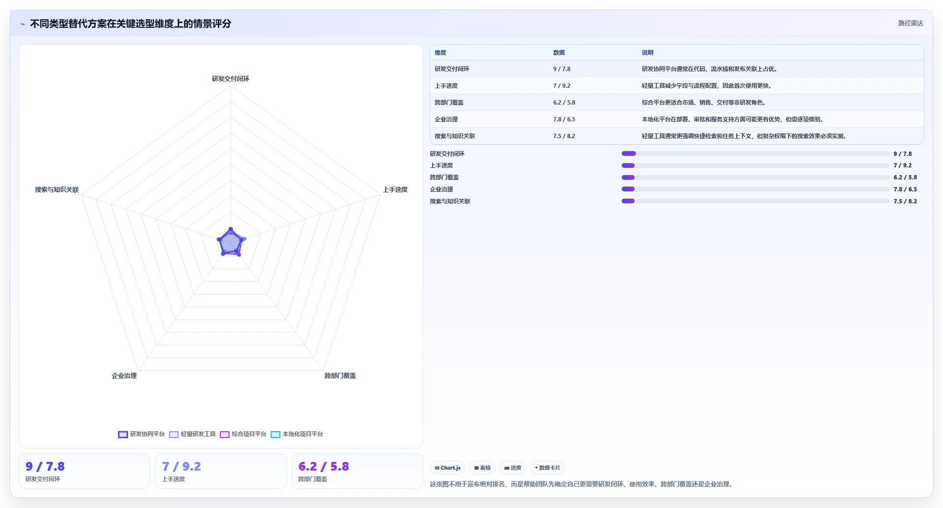Screen dimensions: 943x508
Task: Click table value 7 / 9.2
Action: pos(562,86)
